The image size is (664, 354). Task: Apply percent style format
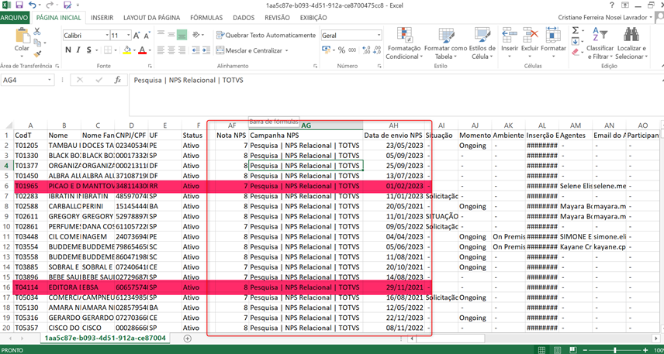tap(342, 50)
